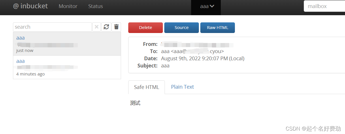This screenshot has width=345, height=134.
Task: Click into the message search box
Action: coord(52,27)
